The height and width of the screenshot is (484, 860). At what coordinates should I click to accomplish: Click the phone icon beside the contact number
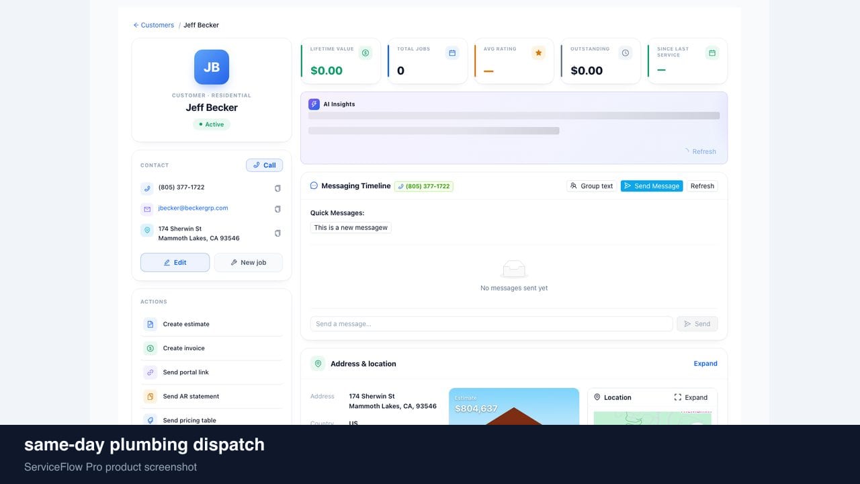pos(147,188)
